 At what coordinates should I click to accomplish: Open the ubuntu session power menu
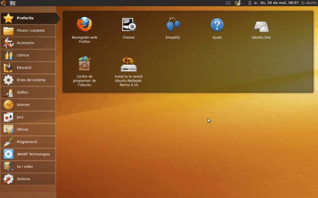point(309,3)
